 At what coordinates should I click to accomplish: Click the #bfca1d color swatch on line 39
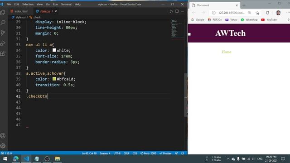coord(54,79)
